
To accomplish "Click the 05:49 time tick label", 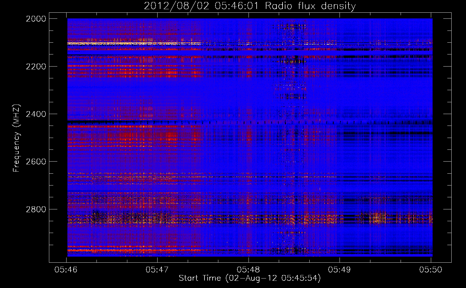I will tap(340, 270).
